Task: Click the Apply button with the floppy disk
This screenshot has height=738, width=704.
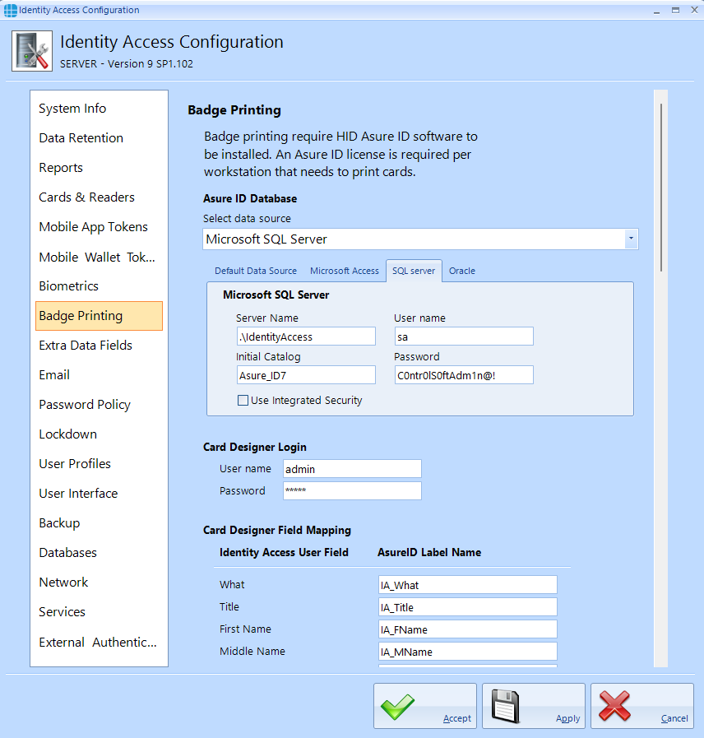Action: point(534,706)
